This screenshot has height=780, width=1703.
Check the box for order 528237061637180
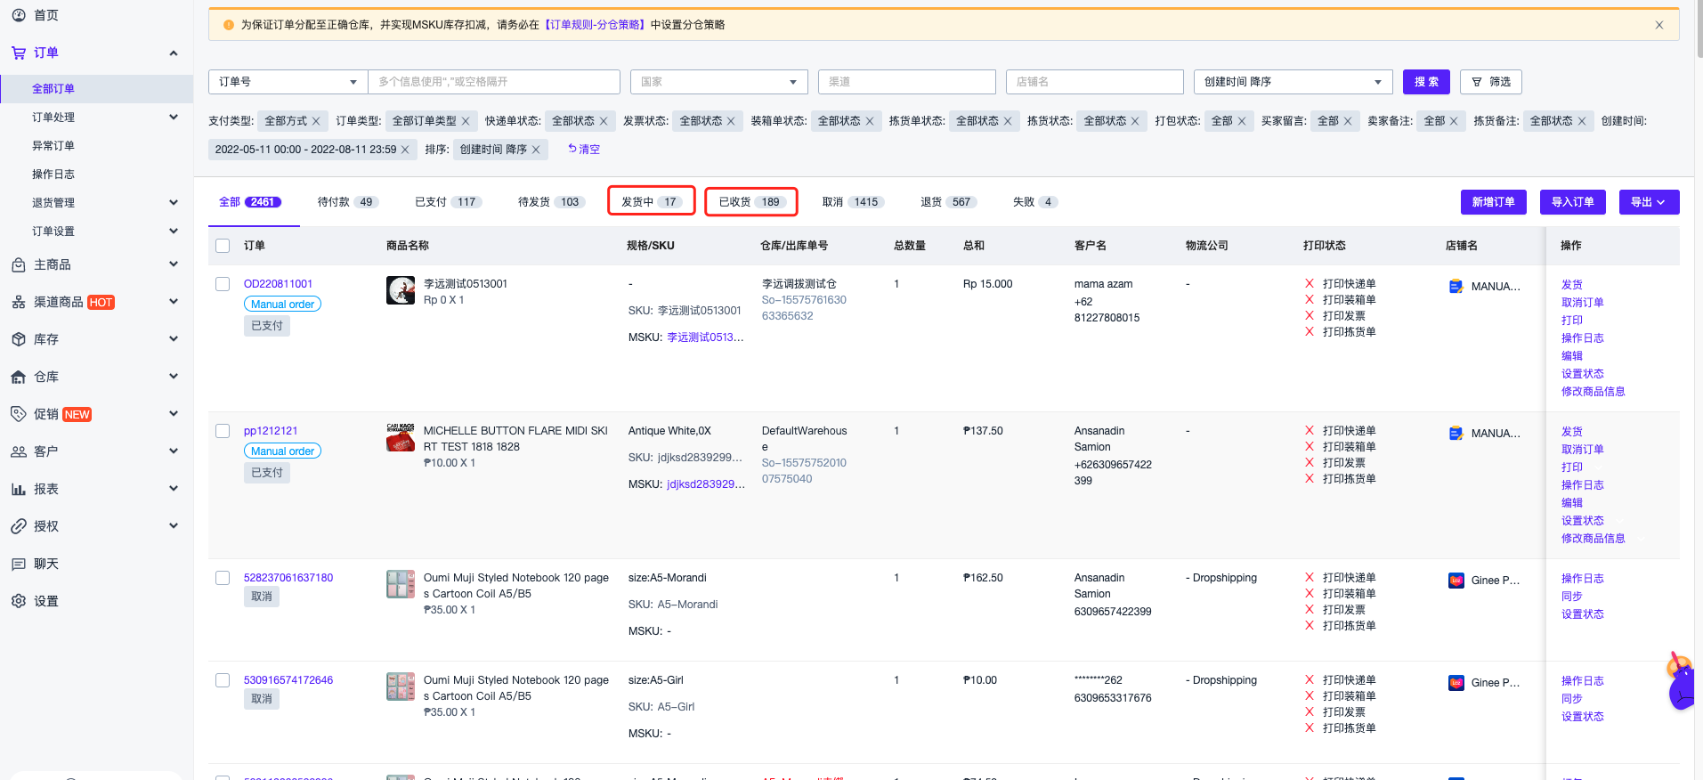click(x=223, y=578)
